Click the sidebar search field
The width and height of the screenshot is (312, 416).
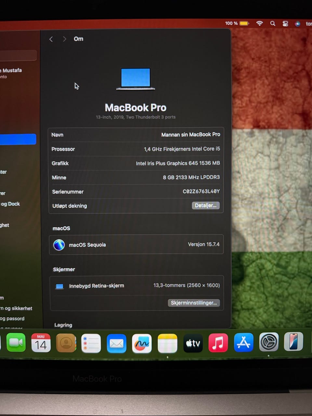pyautogui.click(x=18, y=56)
